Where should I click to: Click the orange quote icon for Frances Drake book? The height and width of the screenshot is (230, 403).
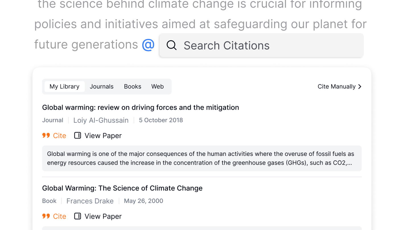[46, 216]
